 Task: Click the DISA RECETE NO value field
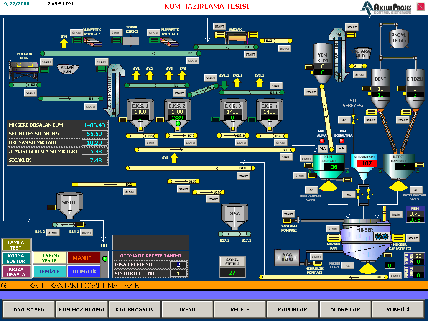178,265
